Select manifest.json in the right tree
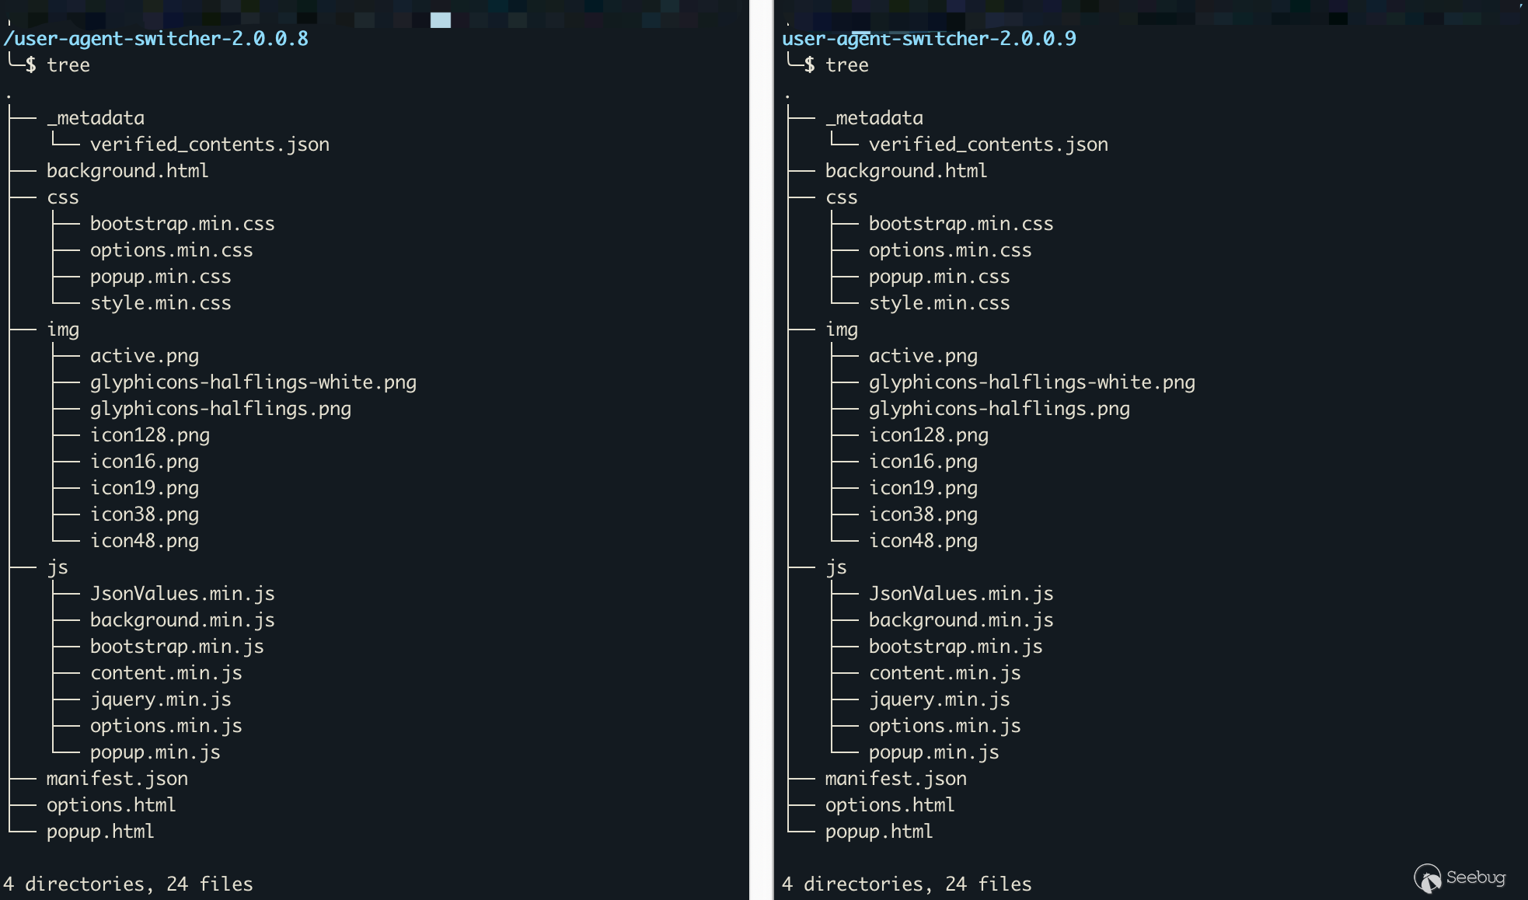 tap(895, 778)
